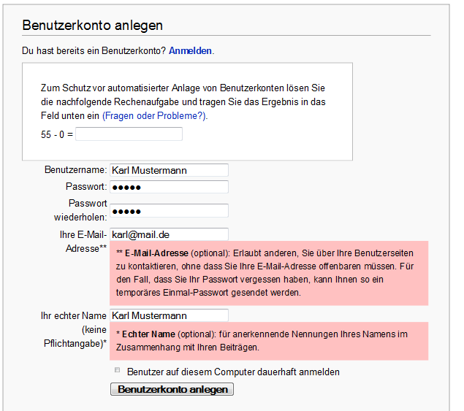Click the Benutzername input field

click(169, 170)
